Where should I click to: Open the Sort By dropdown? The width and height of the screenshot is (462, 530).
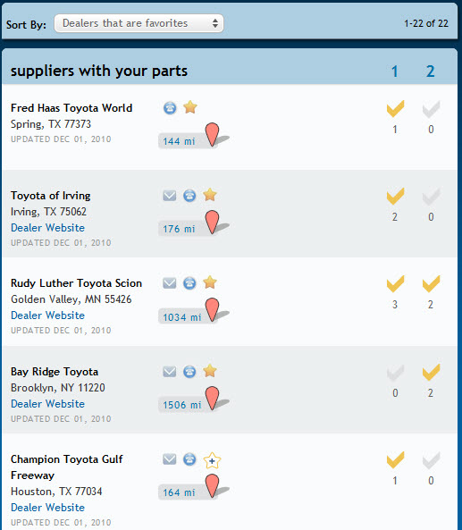click(139, 23)
